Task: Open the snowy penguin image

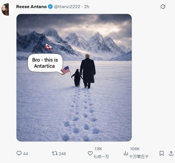Action: pos(74,78)
